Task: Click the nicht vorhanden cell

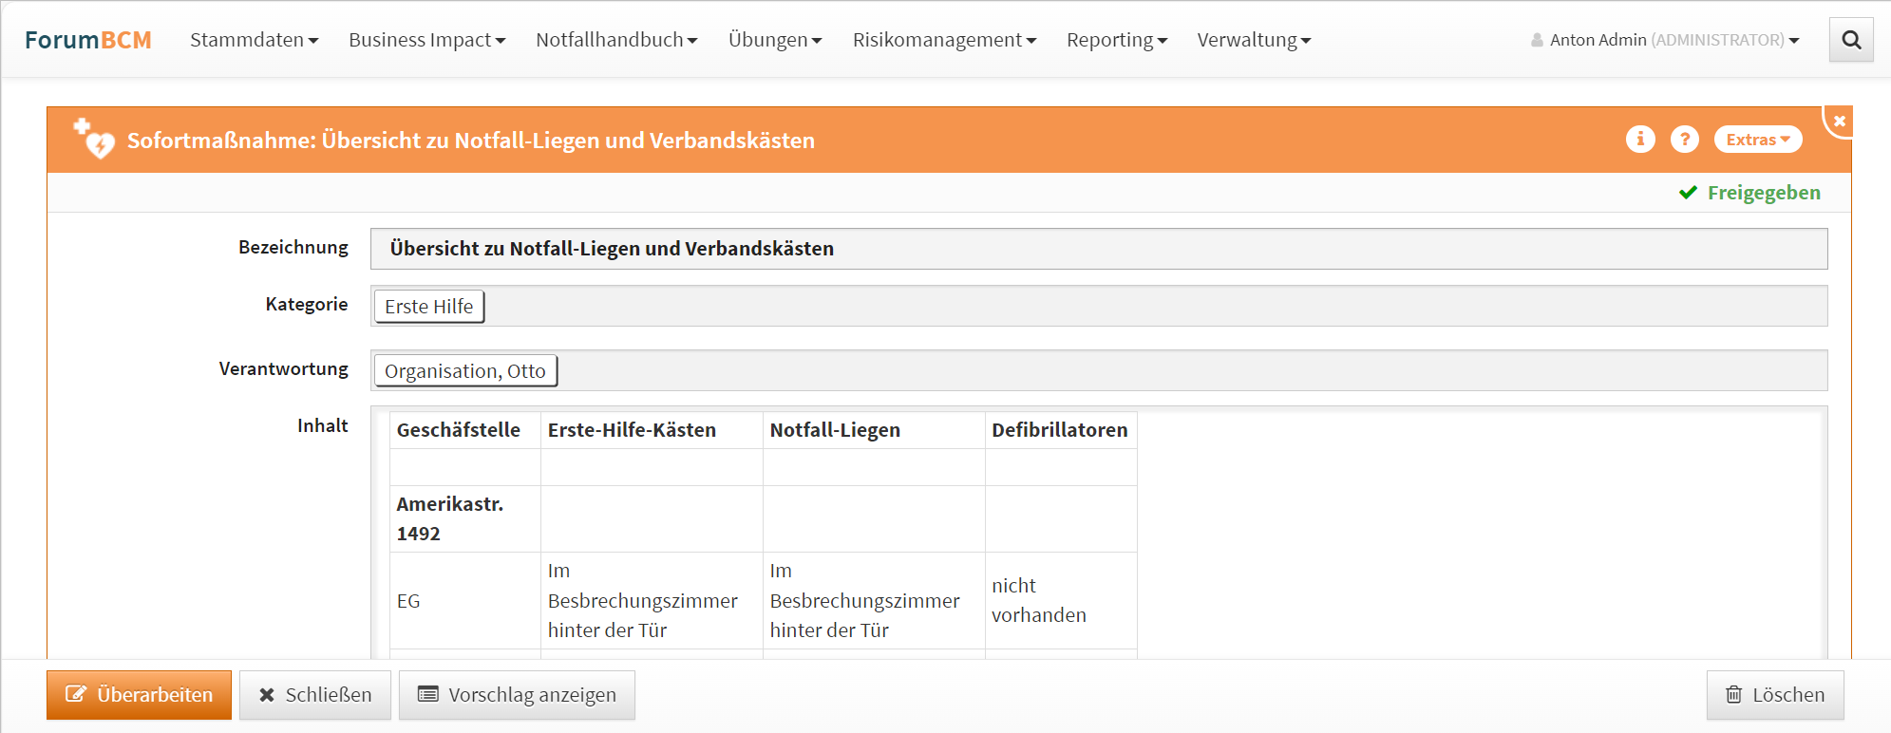Action: (x=1061, y=601)
